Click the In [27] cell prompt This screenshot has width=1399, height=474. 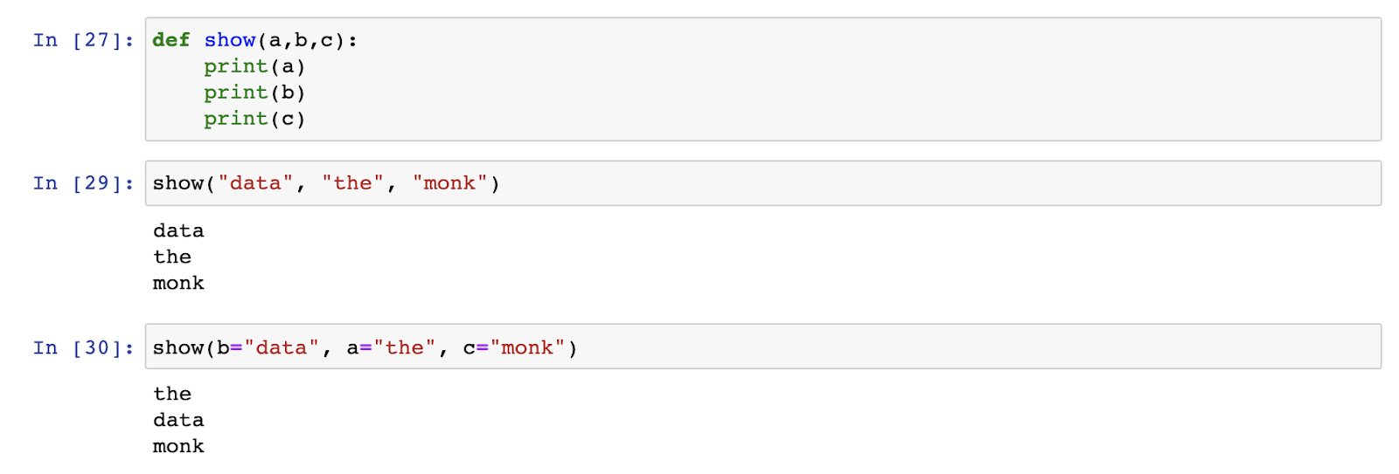point(84,40)
